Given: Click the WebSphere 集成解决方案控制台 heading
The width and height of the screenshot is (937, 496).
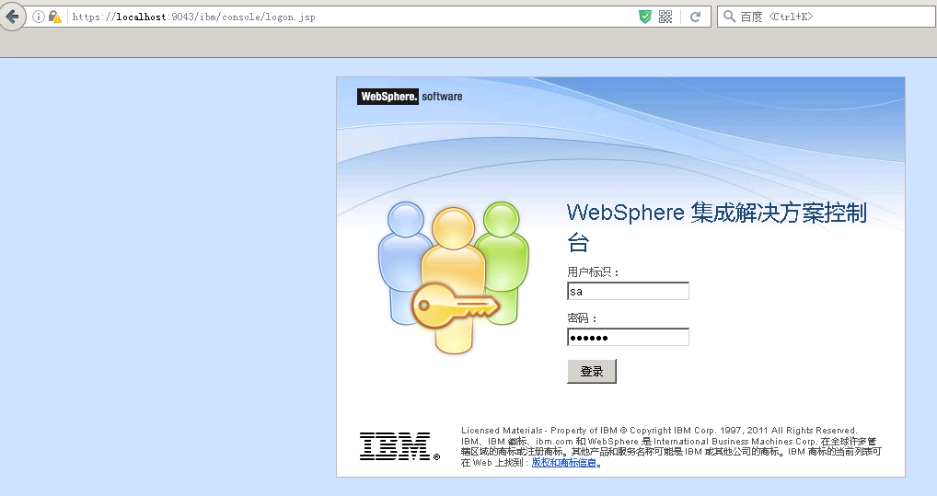Looking at the screenshot, I should 716,227.
